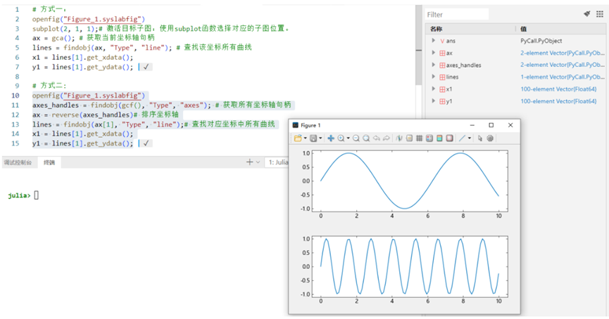Select the line drawing tool in Figure 1
The width and height of the screenshot is (609, 319).
click(462, 138)
